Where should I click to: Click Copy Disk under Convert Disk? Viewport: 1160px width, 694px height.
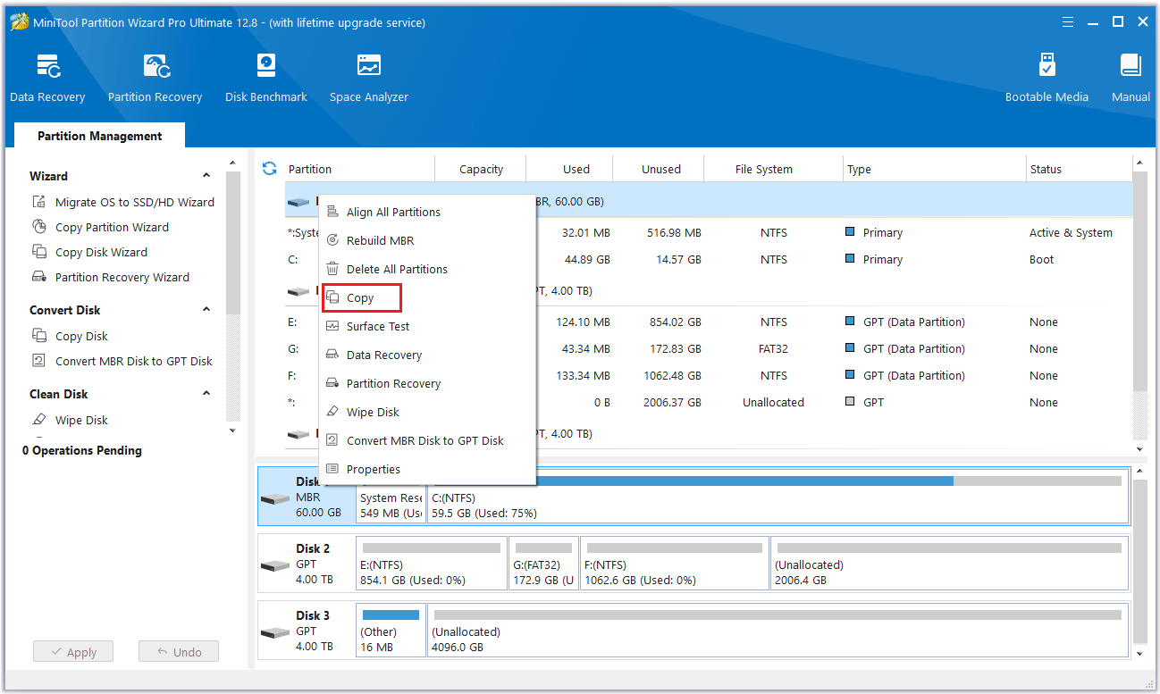tap(71, 336)
